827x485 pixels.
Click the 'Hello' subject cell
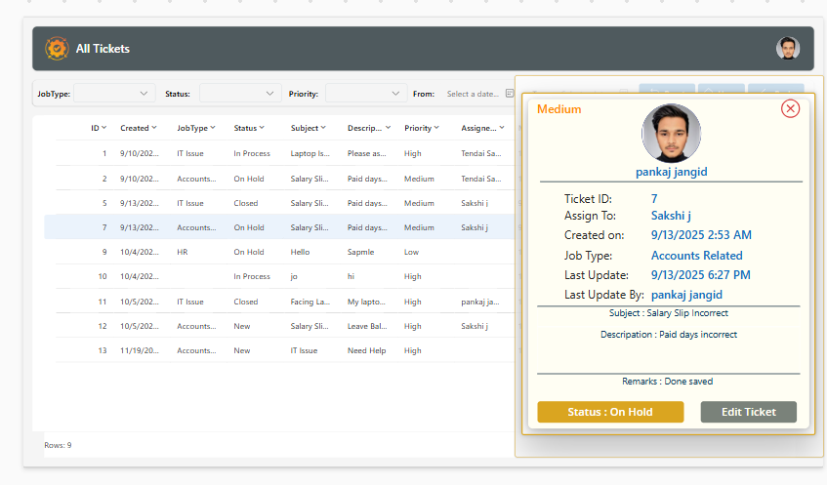click(x=300, y=252)
